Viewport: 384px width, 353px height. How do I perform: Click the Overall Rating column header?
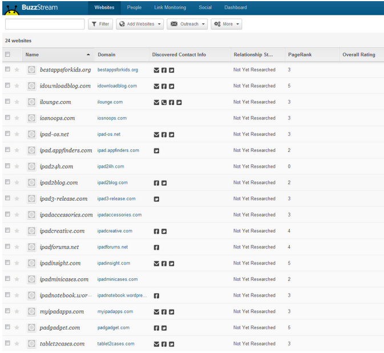point(362,55)
